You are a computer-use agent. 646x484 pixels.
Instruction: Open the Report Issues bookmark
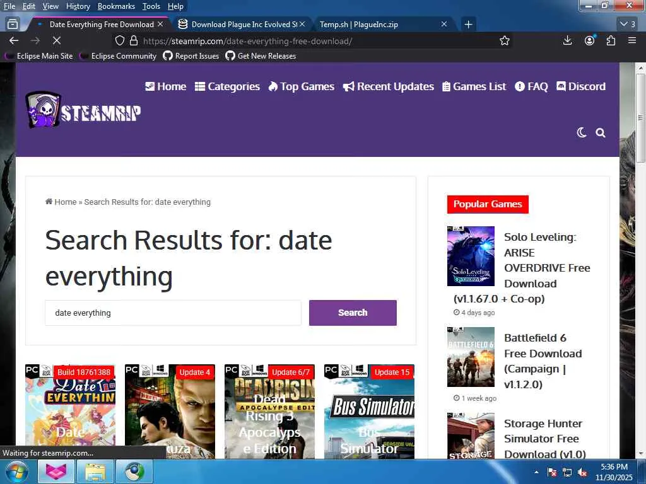click(x=191, y=56)
